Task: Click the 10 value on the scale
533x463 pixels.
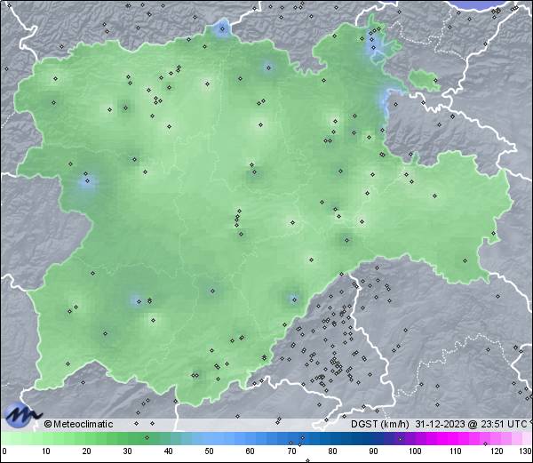Action: [46, 451]
